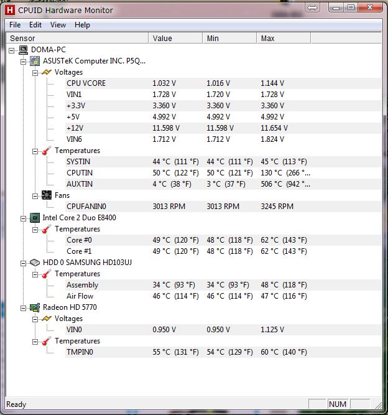Select the +3.3V row
This screenshot has width=388, height=415.
[x=223, y=106]
